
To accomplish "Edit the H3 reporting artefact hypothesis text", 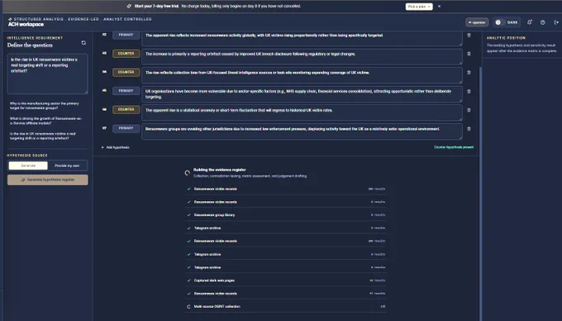I will tap(302, 56).
